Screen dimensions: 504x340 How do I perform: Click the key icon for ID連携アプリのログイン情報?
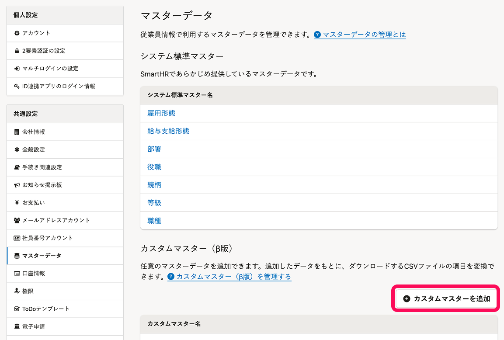(17, 87)
